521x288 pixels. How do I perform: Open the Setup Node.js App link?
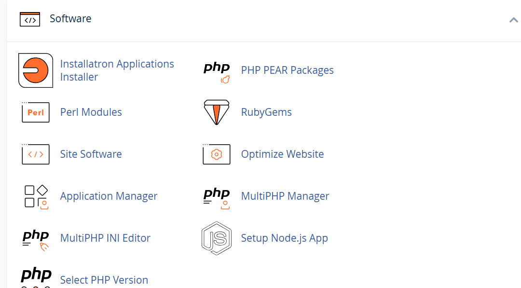(x=284, y=238)
